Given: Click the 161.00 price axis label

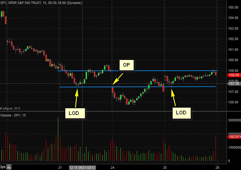Looking at the screenshot, I should point(233,50).
